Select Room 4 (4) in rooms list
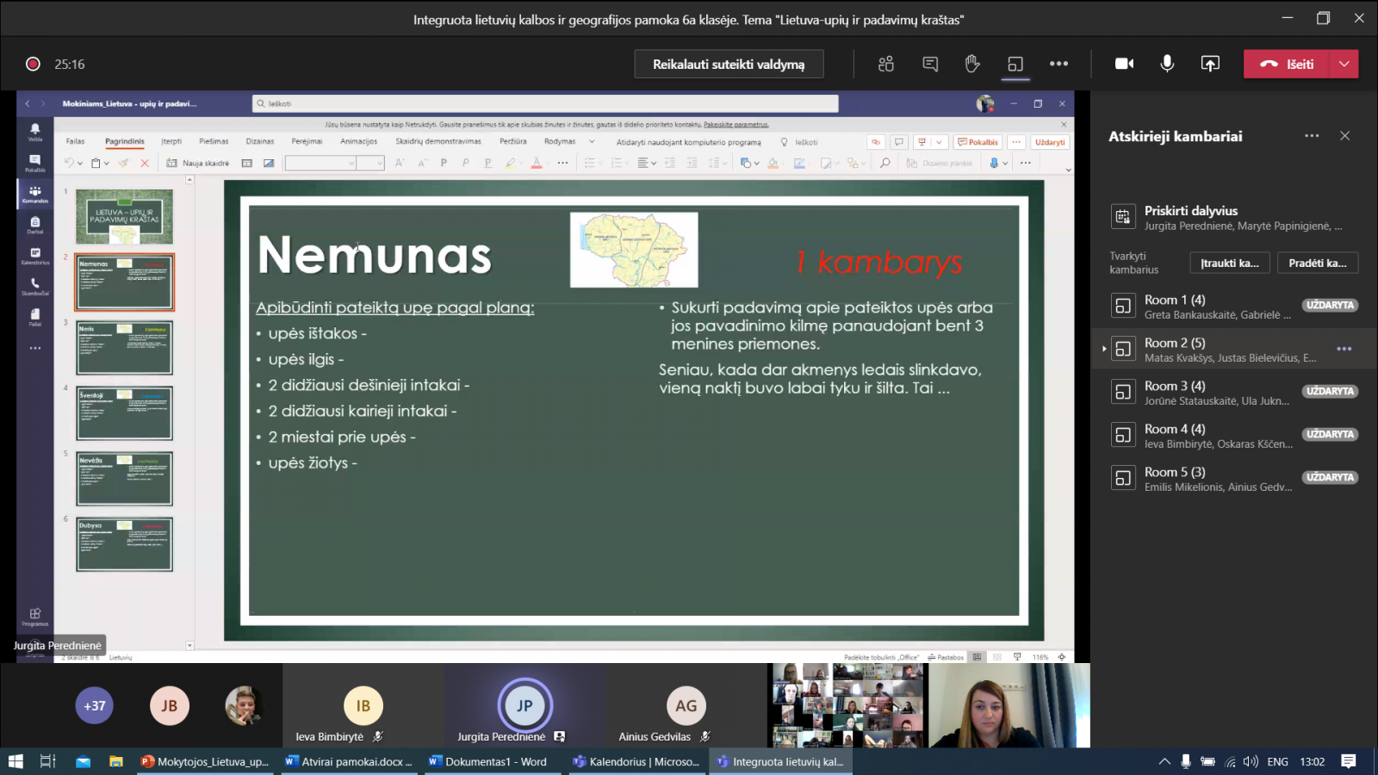The width and height of the screenshot is (1378, 775). click(1234, 435)
